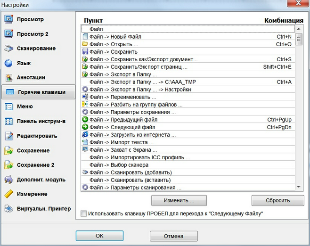Click the Отмена button
Viewport: 310px width, 246px height.
coord(173,236)
